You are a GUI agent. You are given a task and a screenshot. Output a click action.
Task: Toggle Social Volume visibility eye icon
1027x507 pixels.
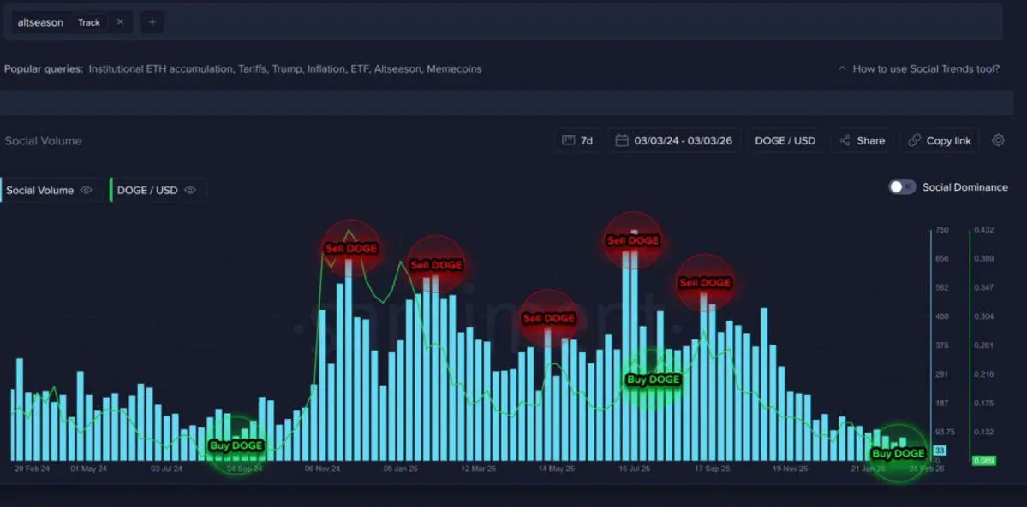[x=86, y=190]
